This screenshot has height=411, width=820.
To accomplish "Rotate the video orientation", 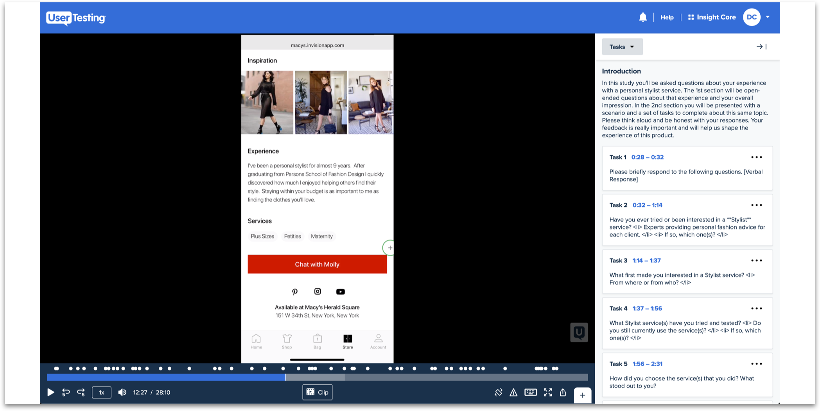I will (x=499, y=392).
